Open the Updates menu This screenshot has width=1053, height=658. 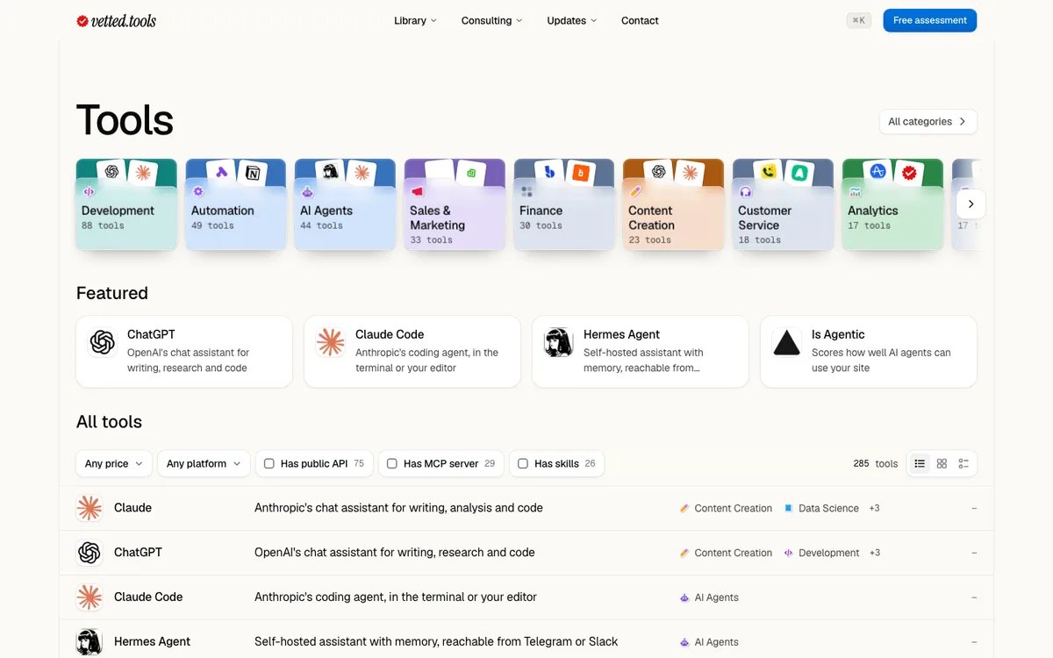[571, 20]
